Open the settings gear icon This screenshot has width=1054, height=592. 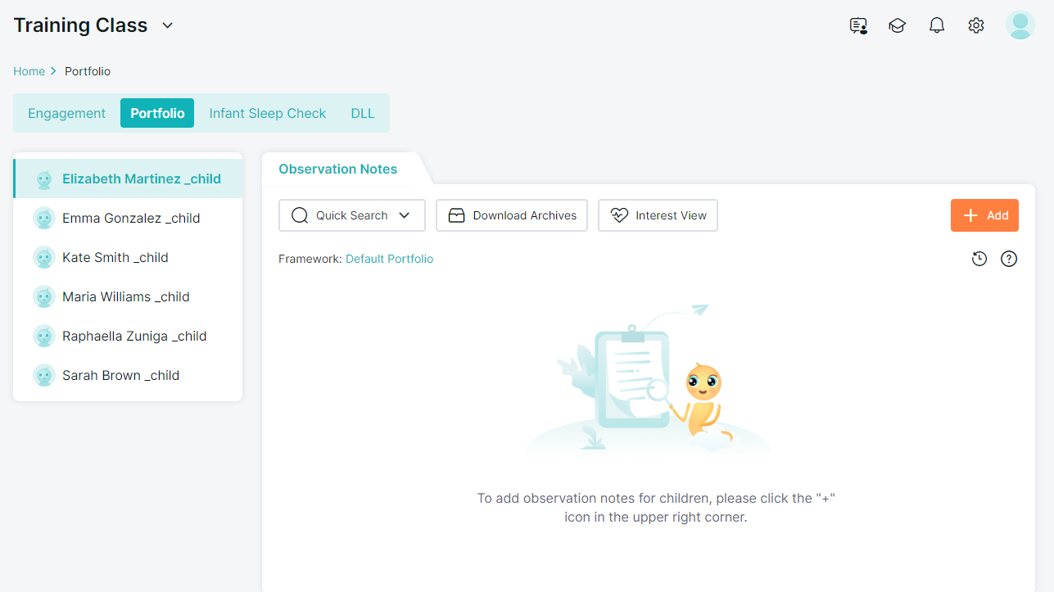tap(976, 25)
